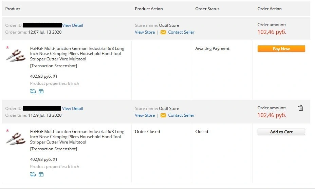The image size is (315, 189).
Task: Click the delivery truck icon in the Closed order
Action: 33,174
